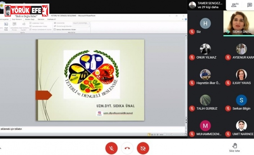Open the Gözden Geçir ribbon tab
Screen dimensions: 254x155
30,19
